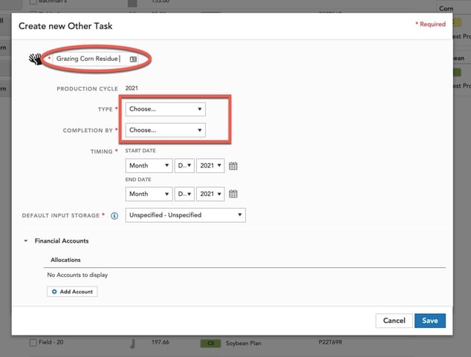
Task: Click the No Accounts to display text
Action: tap(77, 275)
